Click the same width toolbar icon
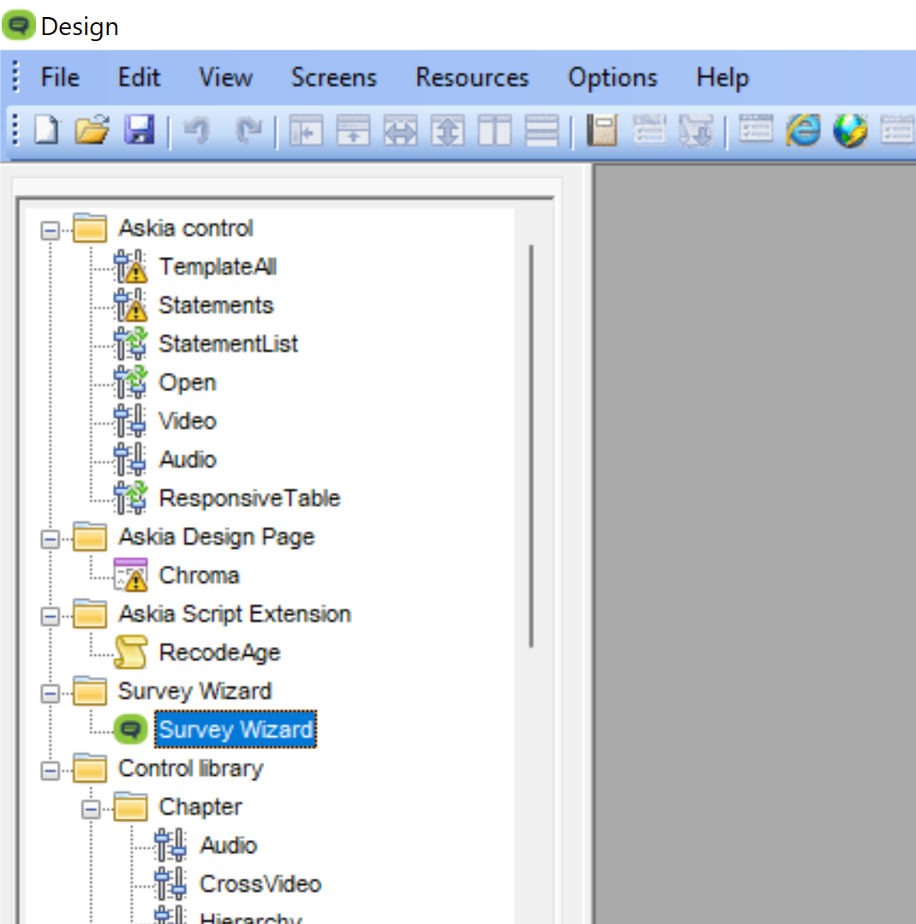 (x=400, y=130)
